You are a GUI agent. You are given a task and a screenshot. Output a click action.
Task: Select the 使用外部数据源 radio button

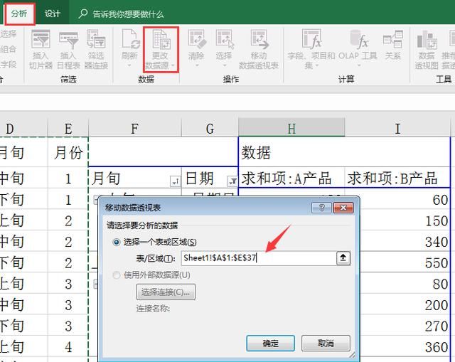pos(117,275)
